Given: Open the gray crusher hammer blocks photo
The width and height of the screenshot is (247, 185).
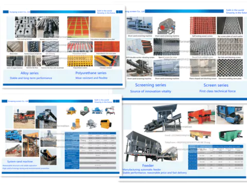Looking at the screenshot, I should click(x=26, y=27).
